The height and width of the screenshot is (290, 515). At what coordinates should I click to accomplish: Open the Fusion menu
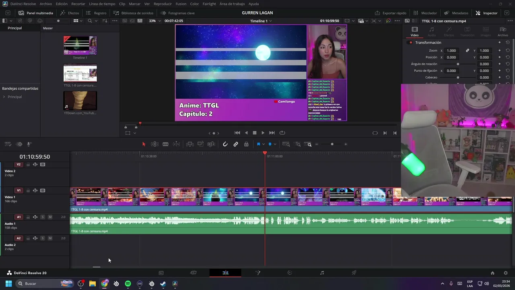(181, 4)
